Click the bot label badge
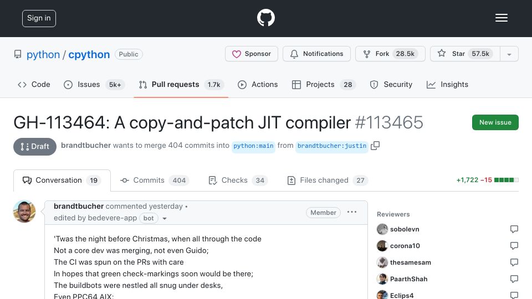The height and width of the screenshot is (299, 532). (149, 218)
